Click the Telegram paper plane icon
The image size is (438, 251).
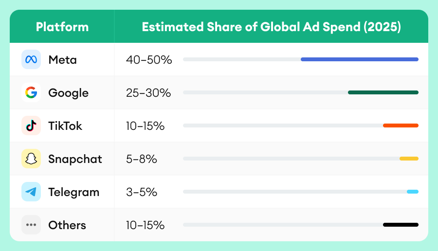click(x=31, y=192)
